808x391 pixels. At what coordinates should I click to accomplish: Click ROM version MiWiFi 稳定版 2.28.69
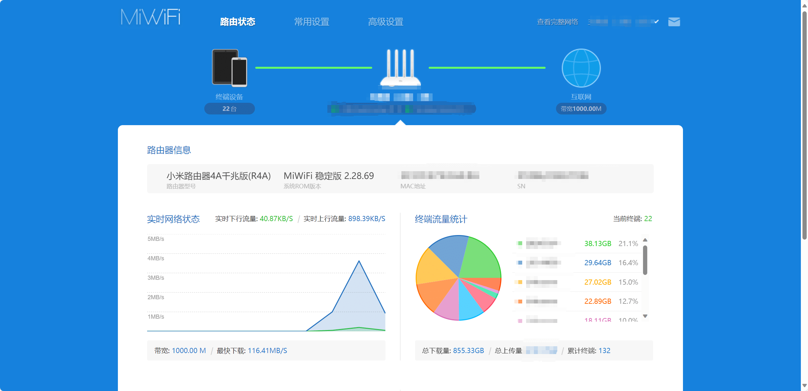329,176
